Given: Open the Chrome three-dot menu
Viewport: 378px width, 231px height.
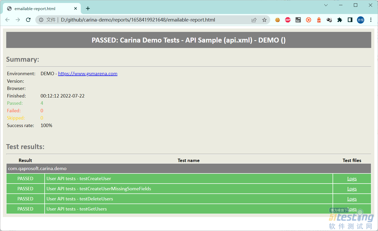Looking at the screenshot, I should point(371,20).
